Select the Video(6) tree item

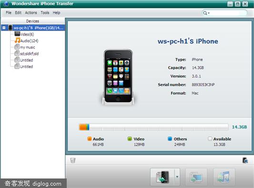point(27,34)
